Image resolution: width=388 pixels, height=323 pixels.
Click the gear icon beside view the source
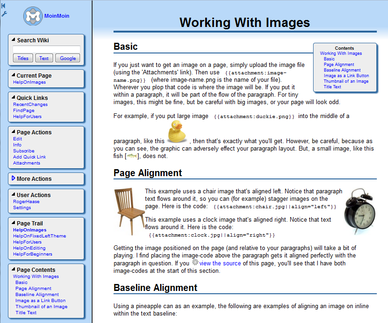(x=195, y=263)
